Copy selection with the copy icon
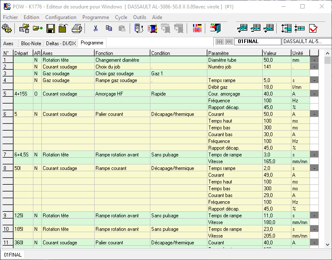Screen dimensions: 332x260 click(x=109, y=28)
